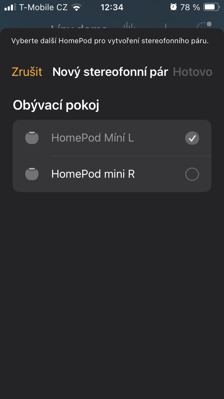Tap the cellular signal bars
The image size is (224, 399).
click(10, 7)
